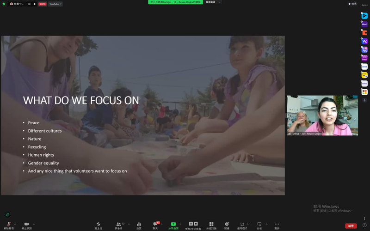Screen dimensions: 370x231
Task: Click the 'Gender equality' bullet
Action: coord(43,163)
